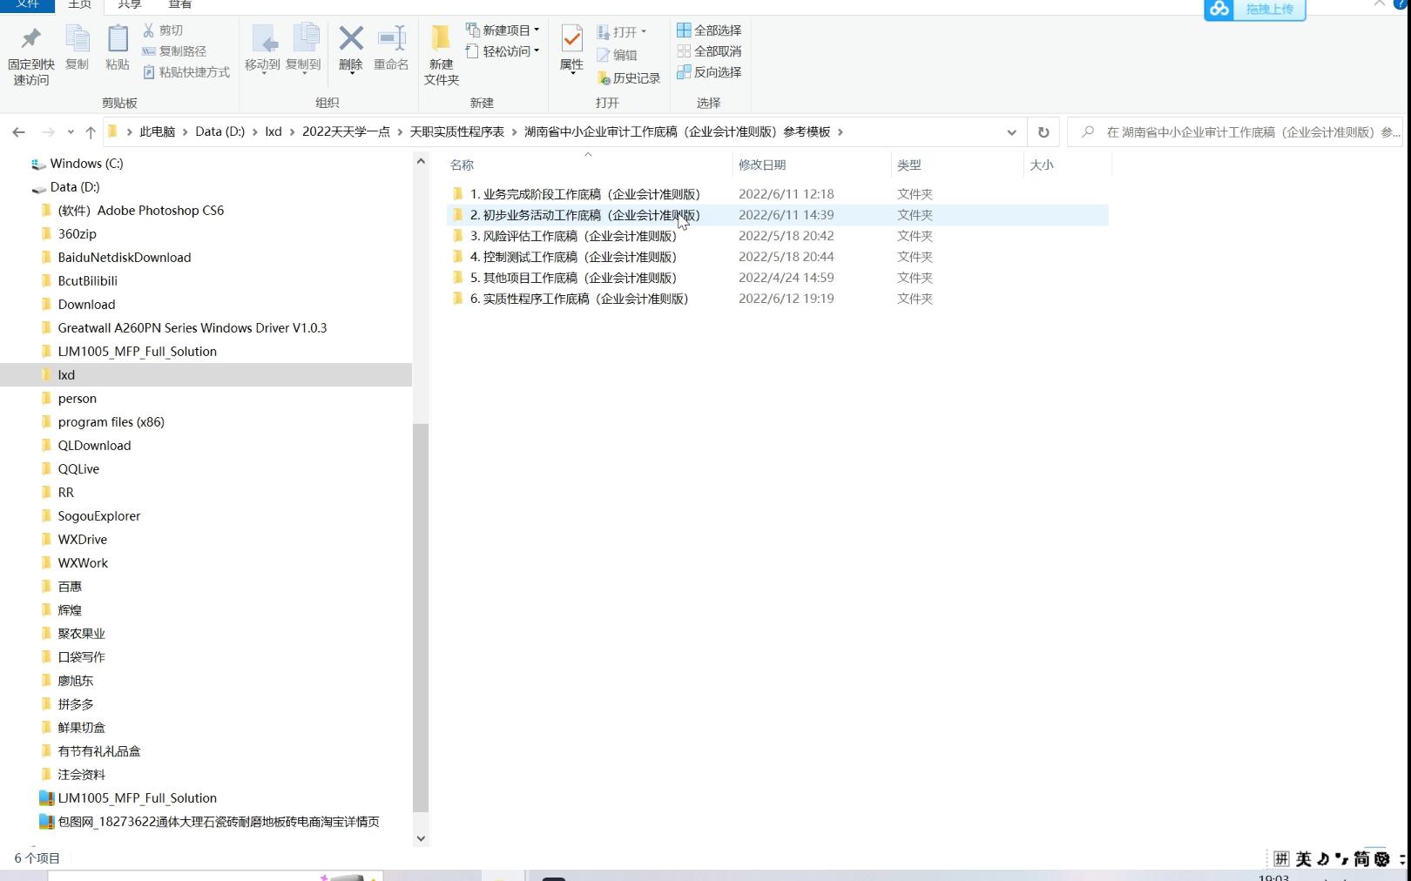Sort by 修改日期 column header
Screen dimensions: 1411x881
(762, 165)
